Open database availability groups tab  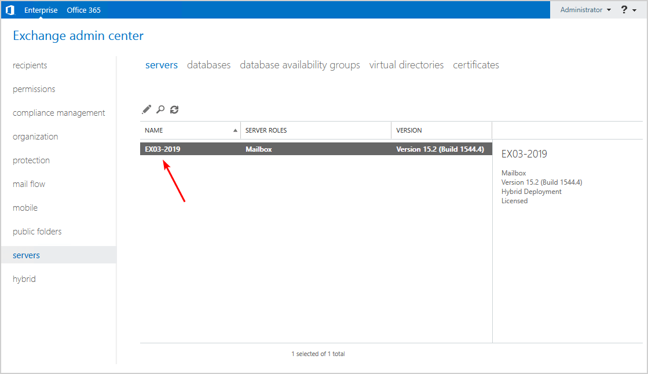coord(299,65)
